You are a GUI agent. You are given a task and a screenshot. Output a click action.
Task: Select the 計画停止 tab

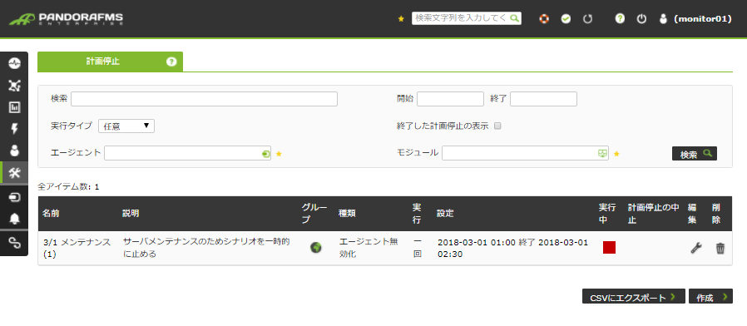(x=110, y=62)
